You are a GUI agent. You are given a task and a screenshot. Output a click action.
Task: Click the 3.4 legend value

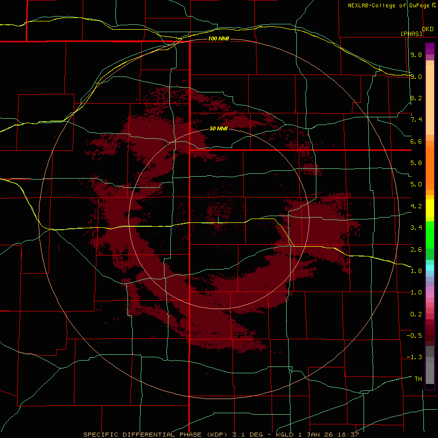pyautogui.click(x=416, y=227)
